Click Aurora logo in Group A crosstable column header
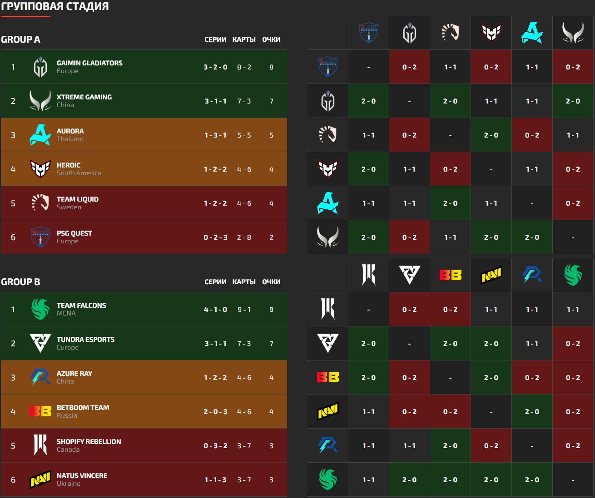The height and width of the screenshot is (498, 595). point(532,33)
